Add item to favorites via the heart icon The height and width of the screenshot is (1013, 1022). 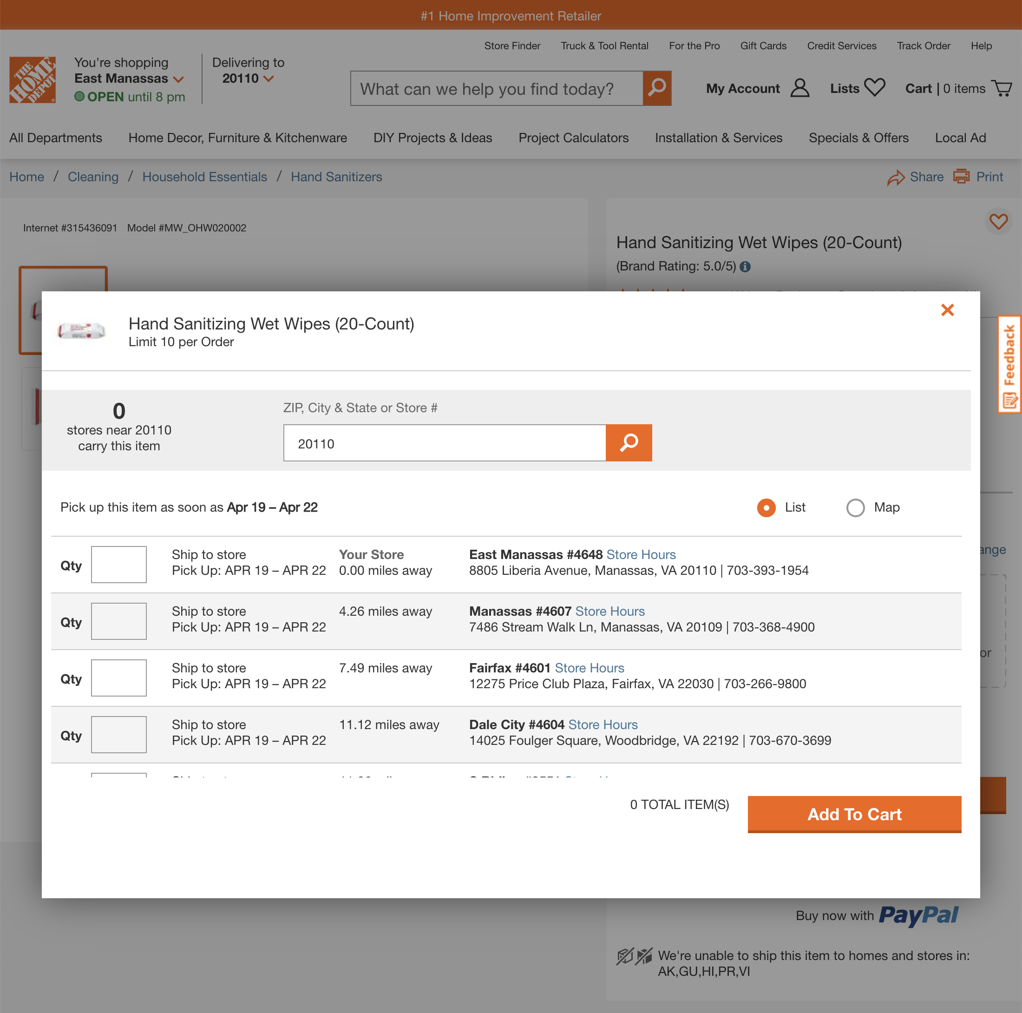pyautogui.click(x=999, y=222)
